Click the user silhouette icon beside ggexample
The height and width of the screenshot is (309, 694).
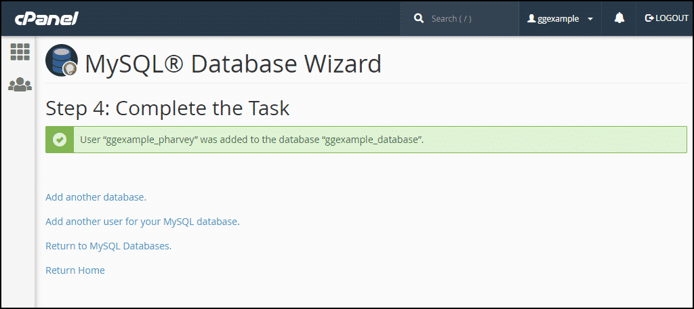coord(531,19)
